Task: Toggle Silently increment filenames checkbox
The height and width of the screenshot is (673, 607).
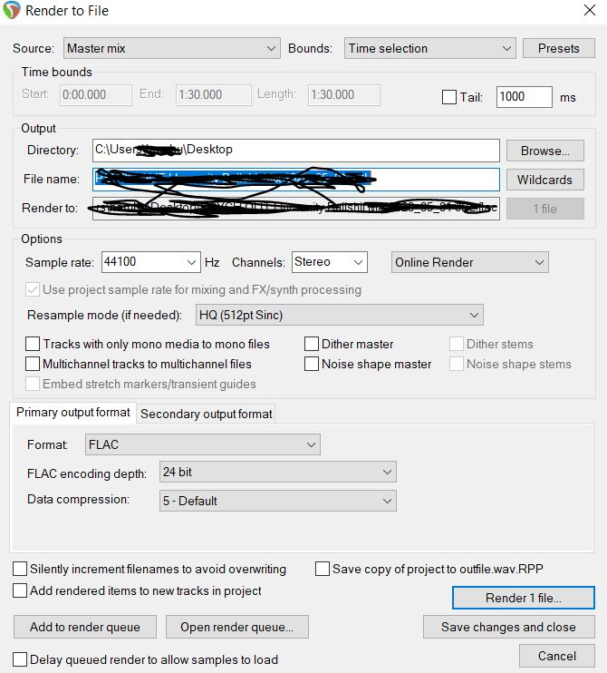Action: (x=20, y=569)
